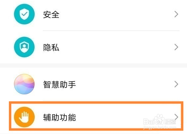Viewport: 187px width, 134px height.
Task: Click the Baidu paw watermark logo
Action: (x=160, y=119)
